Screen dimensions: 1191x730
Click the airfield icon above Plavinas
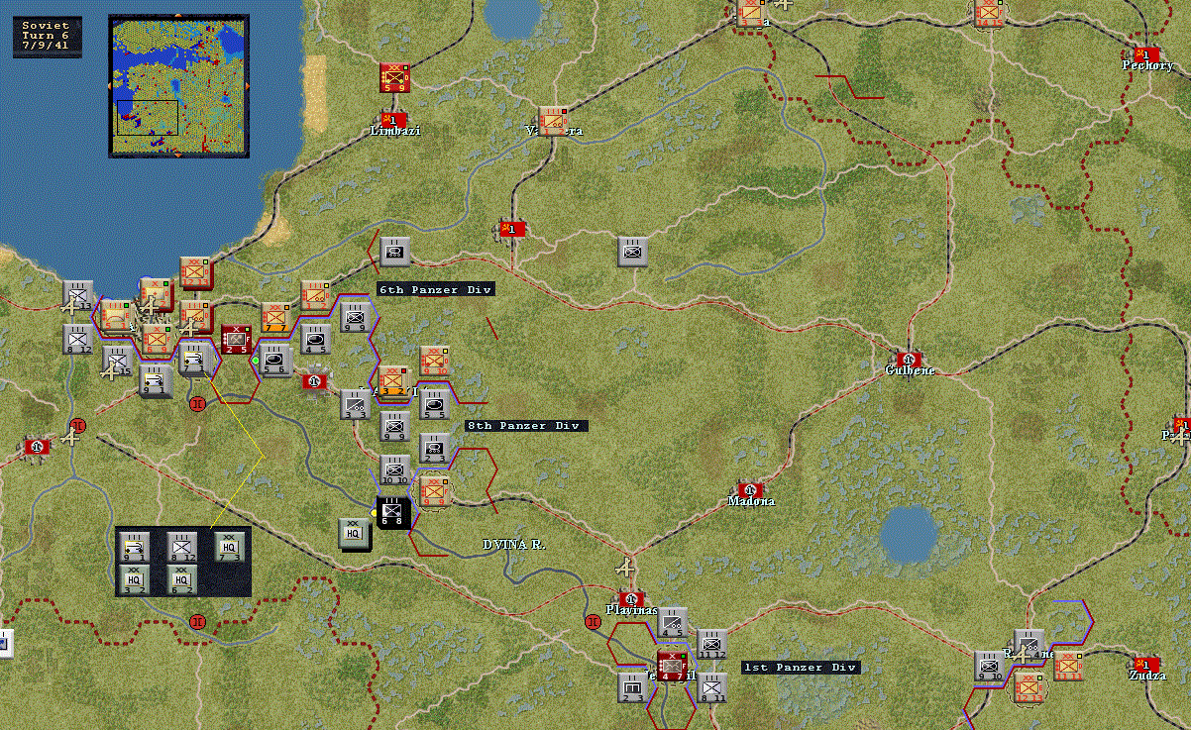pos(625,569)
